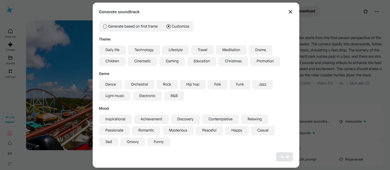Click the favorite star icon
Screen dimensions: 390x170
click(365, 11)
